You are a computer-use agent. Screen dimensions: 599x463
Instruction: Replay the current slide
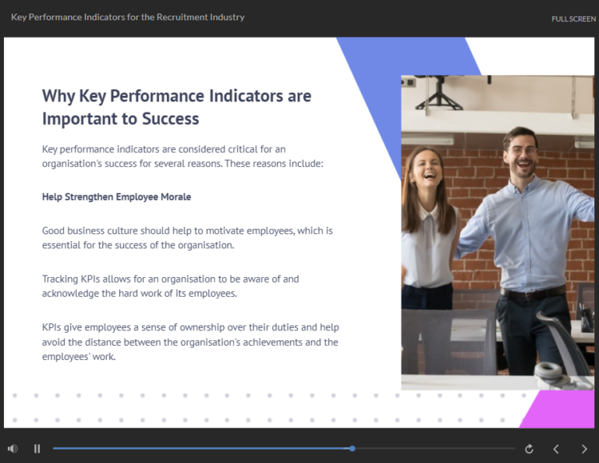(x=529, y=449)
